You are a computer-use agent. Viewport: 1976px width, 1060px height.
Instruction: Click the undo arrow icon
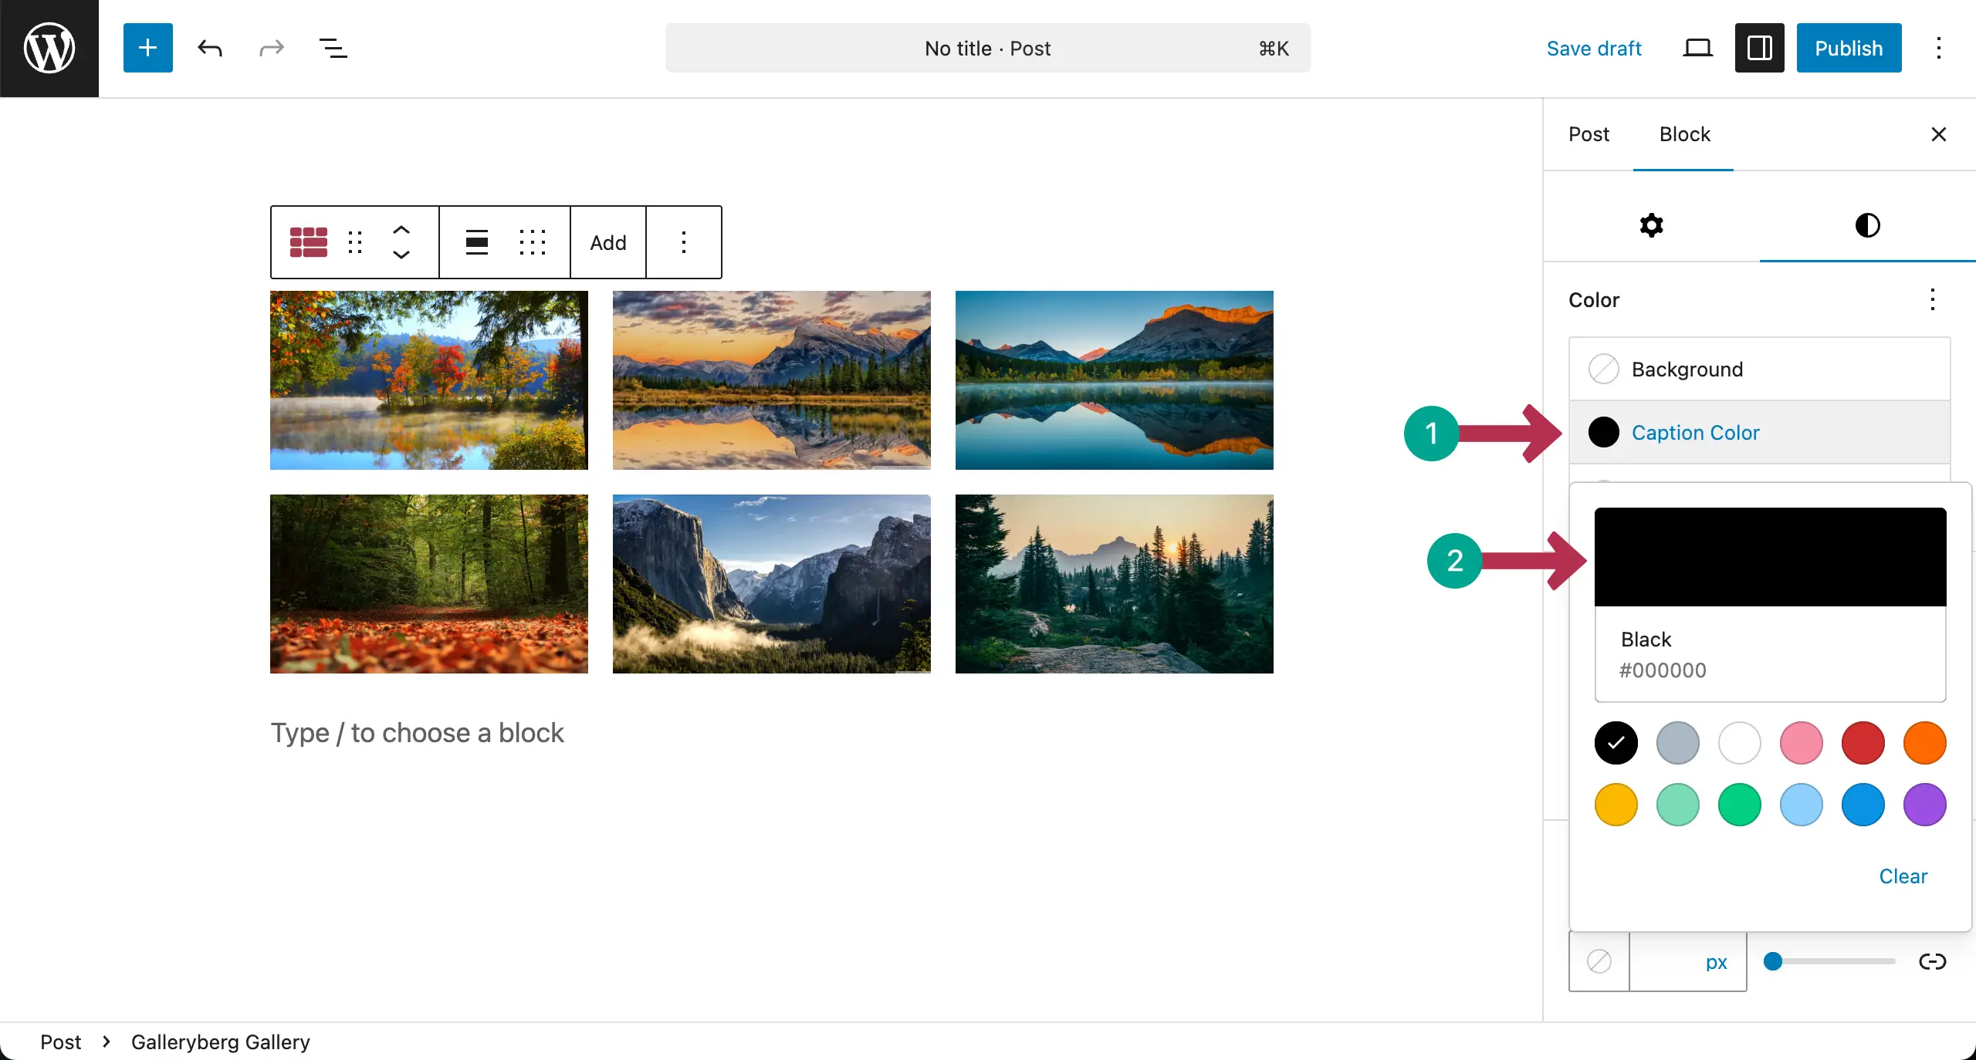(x=209, y=48)
